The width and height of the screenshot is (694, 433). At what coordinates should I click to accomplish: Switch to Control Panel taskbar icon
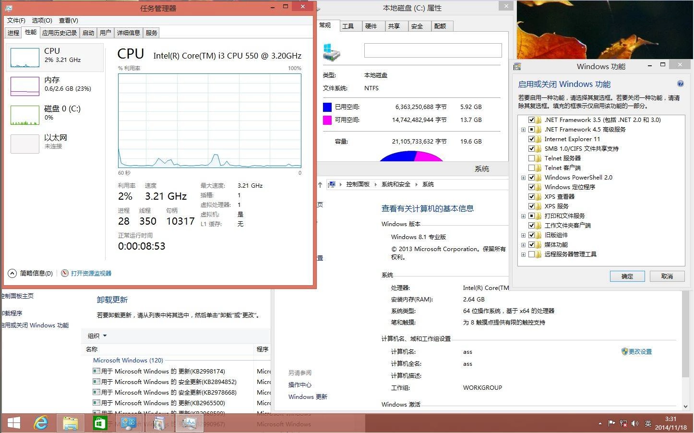coord(129,423)
